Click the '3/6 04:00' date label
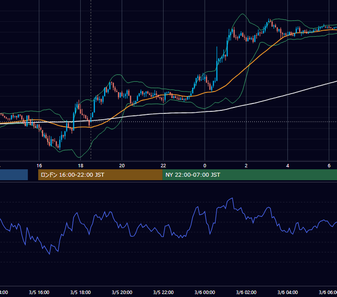Image resolution: width=337 pixels, height=297 pixels. [287, 292]
